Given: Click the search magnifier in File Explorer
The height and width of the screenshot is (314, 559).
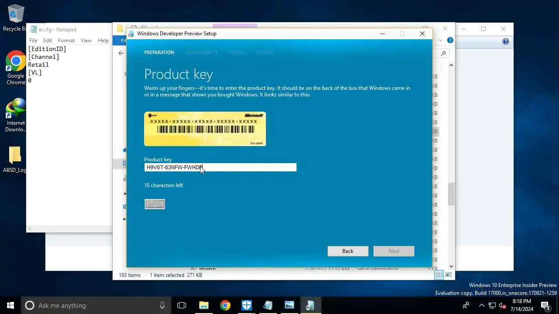Looking at the screenshot, I should [443, 53].
